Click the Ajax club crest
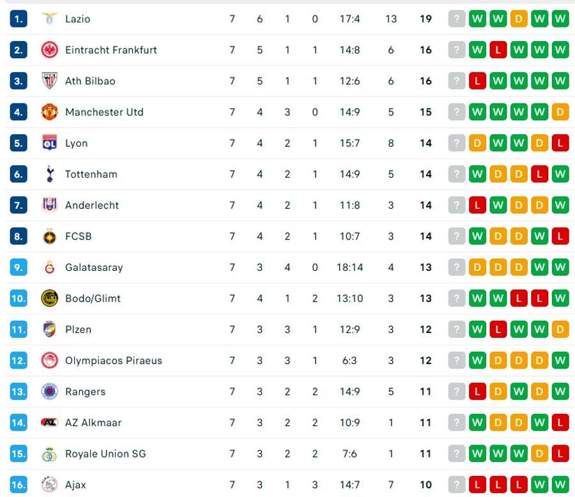This screenshot has height=497, width=575. [49, 484]
